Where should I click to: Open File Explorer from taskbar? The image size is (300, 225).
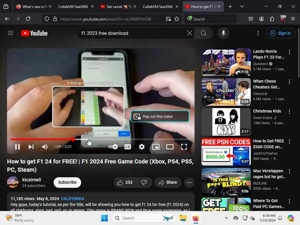(183, 218)
